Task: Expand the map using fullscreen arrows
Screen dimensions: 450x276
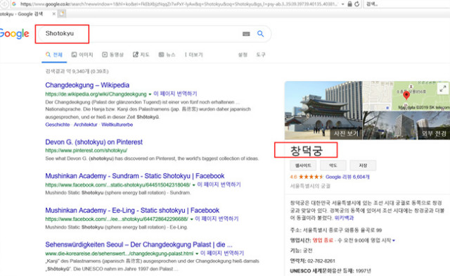Action: click(443, 89)
